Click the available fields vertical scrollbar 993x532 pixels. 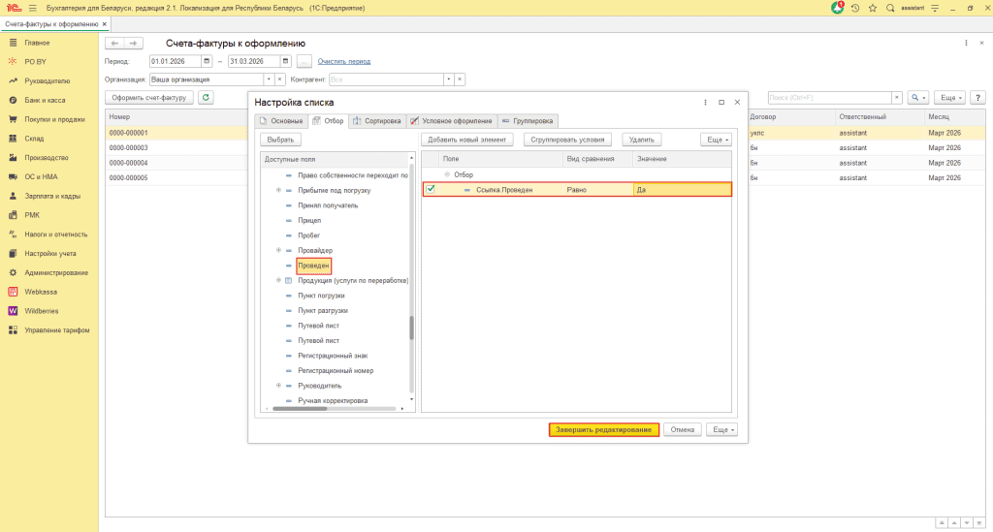411,328
